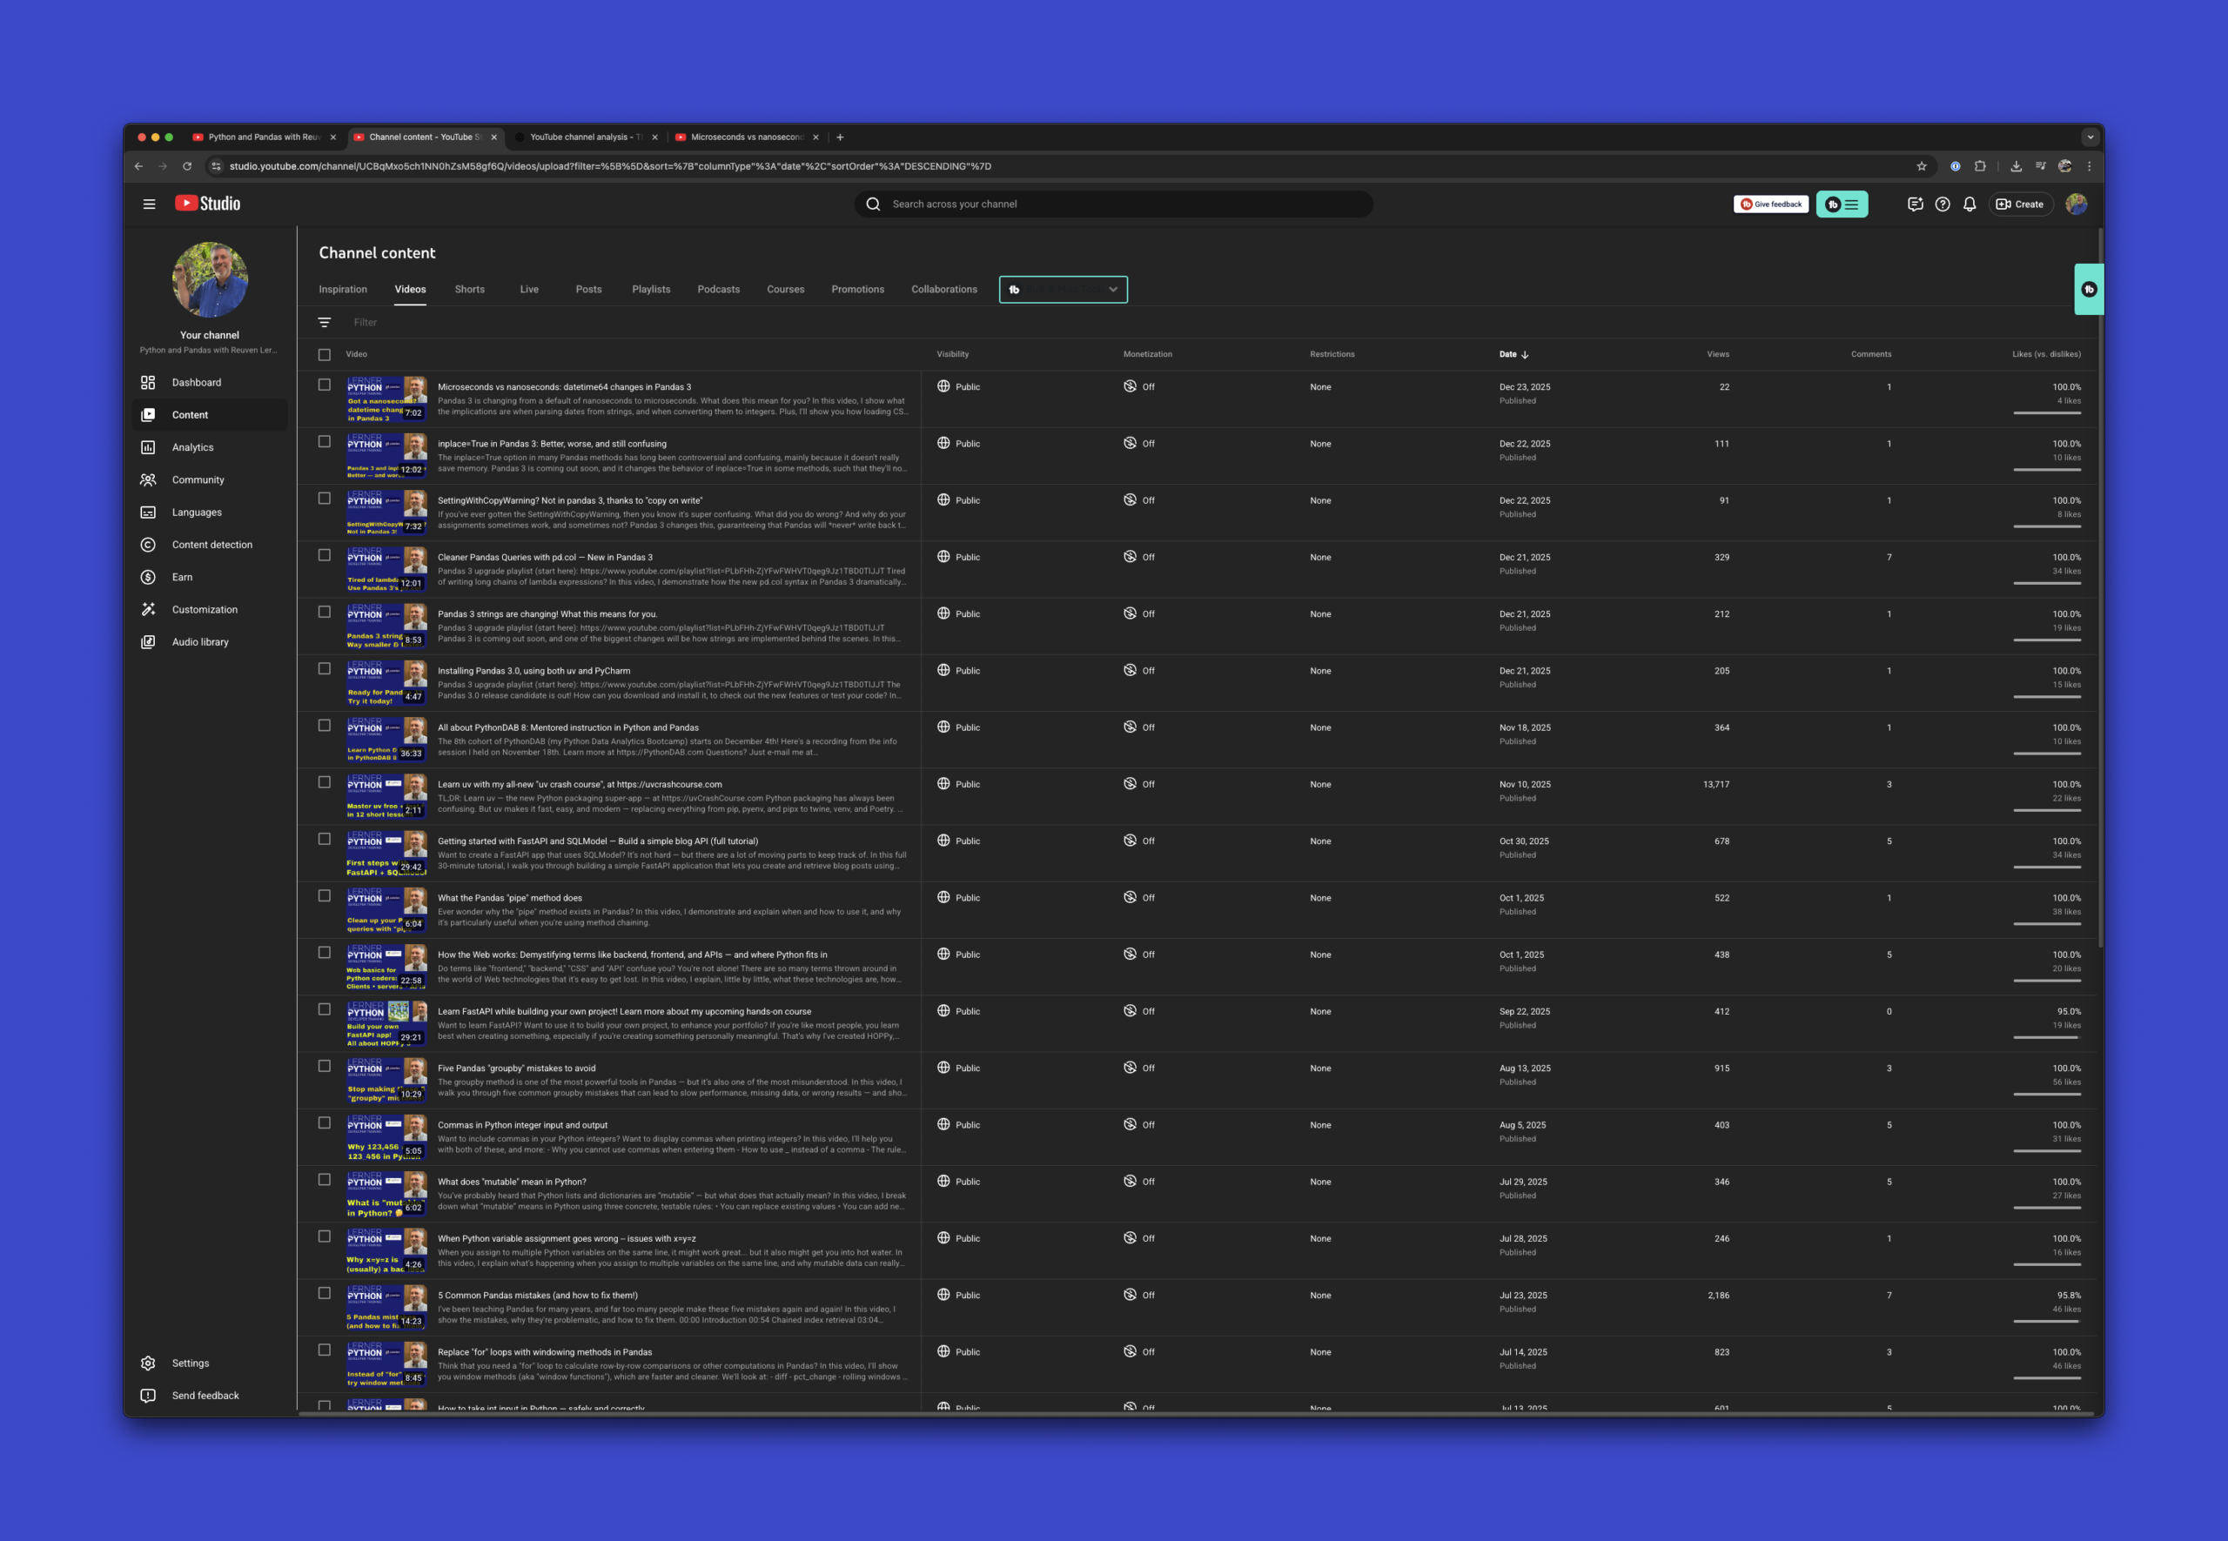
Task: Open the Live tab
Action: click(529, 290)
